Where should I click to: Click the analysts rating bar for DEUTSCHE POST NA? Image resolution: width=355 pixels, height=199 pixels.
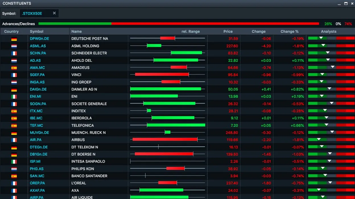pos(331,38)
